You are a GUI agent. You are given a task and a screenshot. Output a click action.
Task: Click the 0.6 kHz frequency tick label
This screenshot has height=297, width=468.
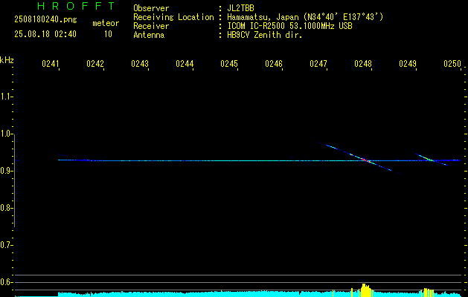pos(6,282)
